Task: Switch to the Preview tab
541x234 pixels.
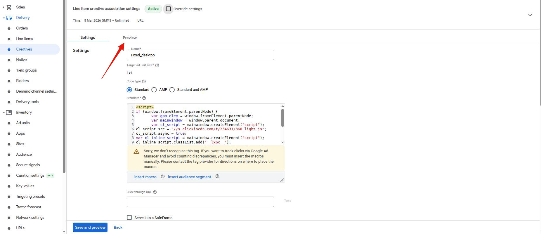Action: tap(130, 38)
